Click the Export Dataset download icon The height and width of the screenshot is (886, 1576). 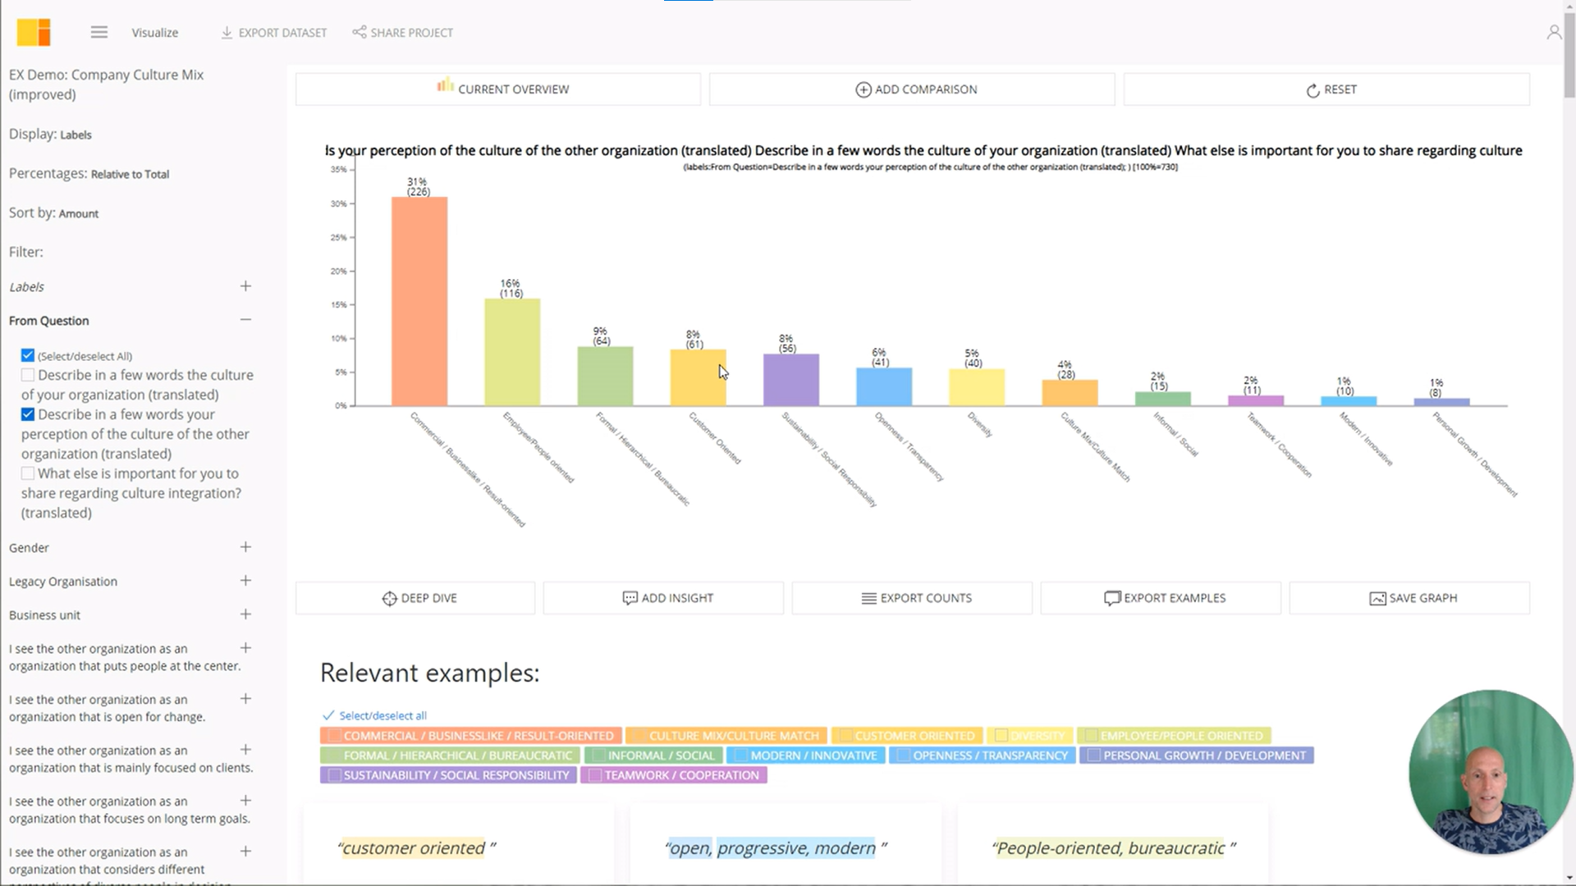pyautogui.click(x=225, y=32)
